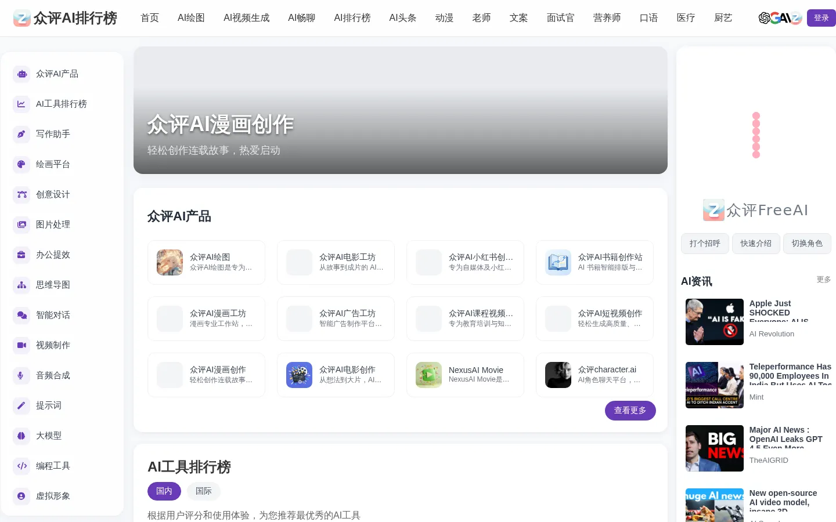Select the 提示词 pencil icon
The height and width of the screenshot is (522, 836).
[x=21, y=405]
